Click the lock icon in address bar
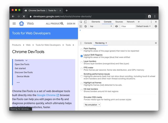Image resolution: width=168 pixels, height=123 pixels. [x=31, y=16]
